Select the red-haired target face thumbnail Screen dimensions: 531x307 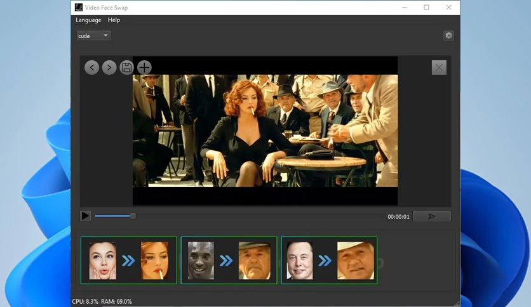[x=154, y=260]
